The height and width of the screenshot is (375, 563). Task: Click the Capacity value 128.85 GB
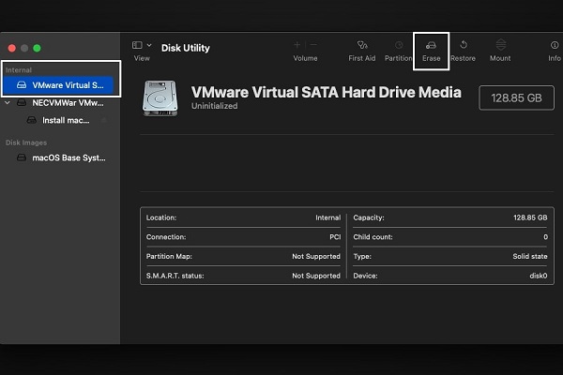tap(530, 217)
